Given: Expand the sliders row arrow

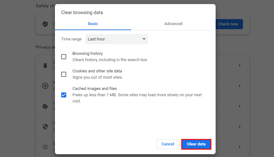Looking at the screenshot, I should click(x=240, y=147).
